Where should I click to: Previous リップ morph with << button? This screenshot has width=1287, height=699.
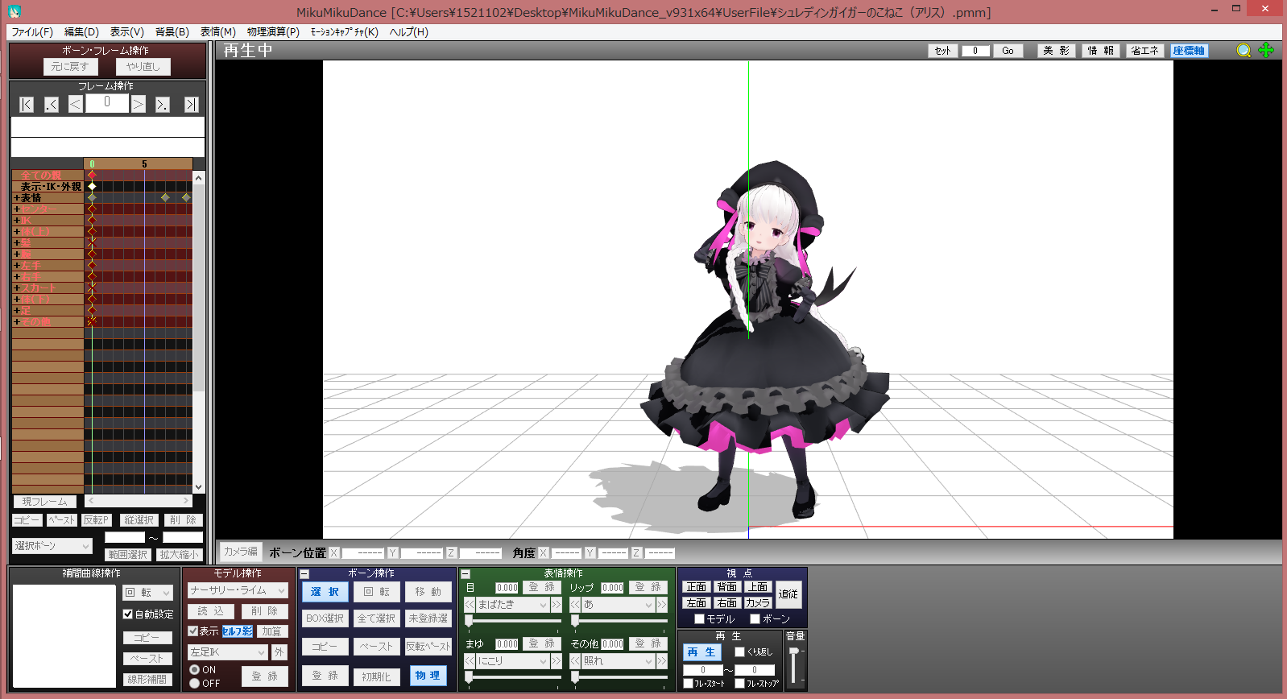point(575,605)
